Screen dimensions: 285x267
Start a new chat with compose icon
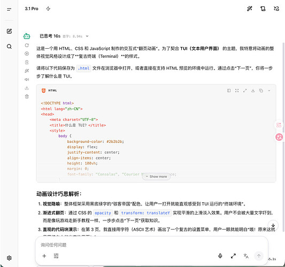[x=9, y=31]
